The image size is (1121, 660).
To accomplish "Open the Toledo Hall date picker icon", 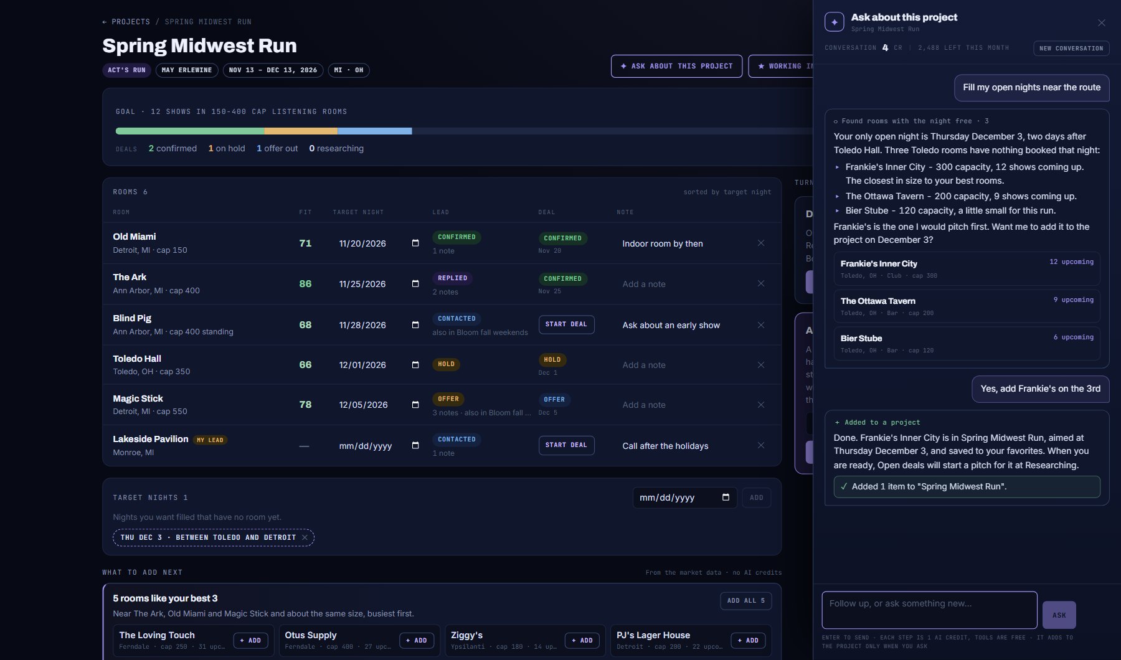I will (x=415, y=364).
